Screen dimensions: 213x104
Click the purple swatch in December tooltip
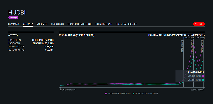(203, 76)
